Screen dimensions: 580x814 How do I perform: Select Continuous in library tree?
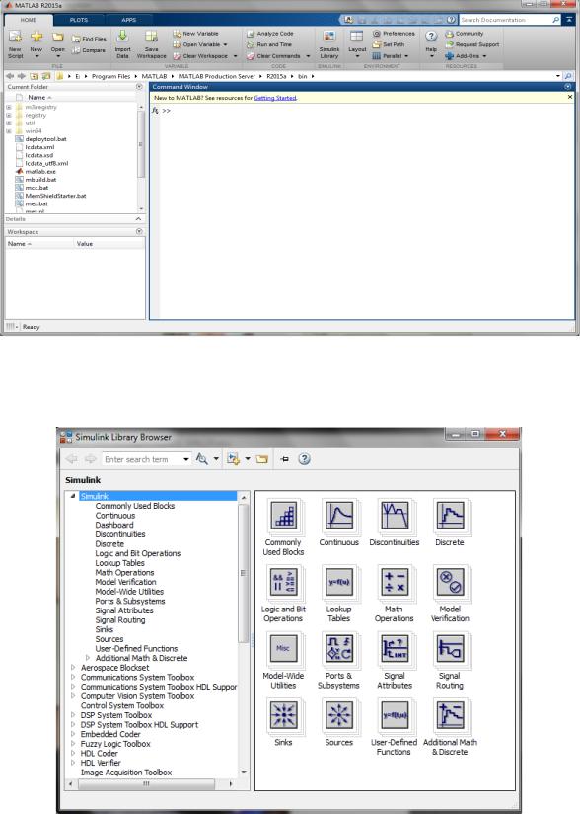[115, 516]
